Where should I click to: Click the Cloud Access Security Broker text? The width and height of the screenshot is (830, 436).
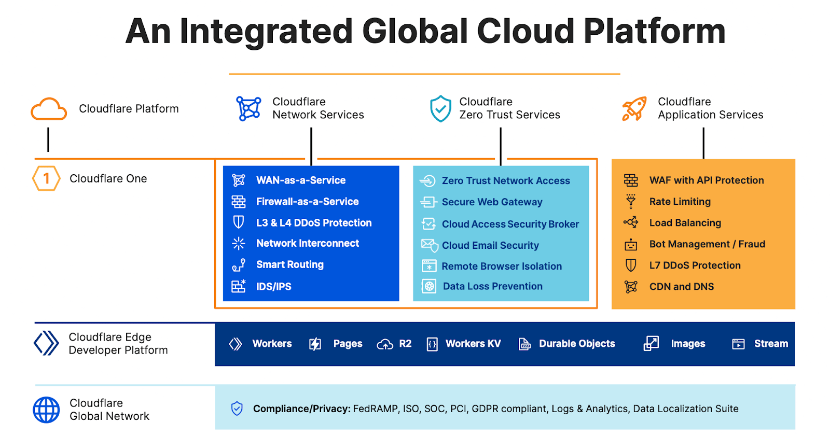(x=510, y=224)
